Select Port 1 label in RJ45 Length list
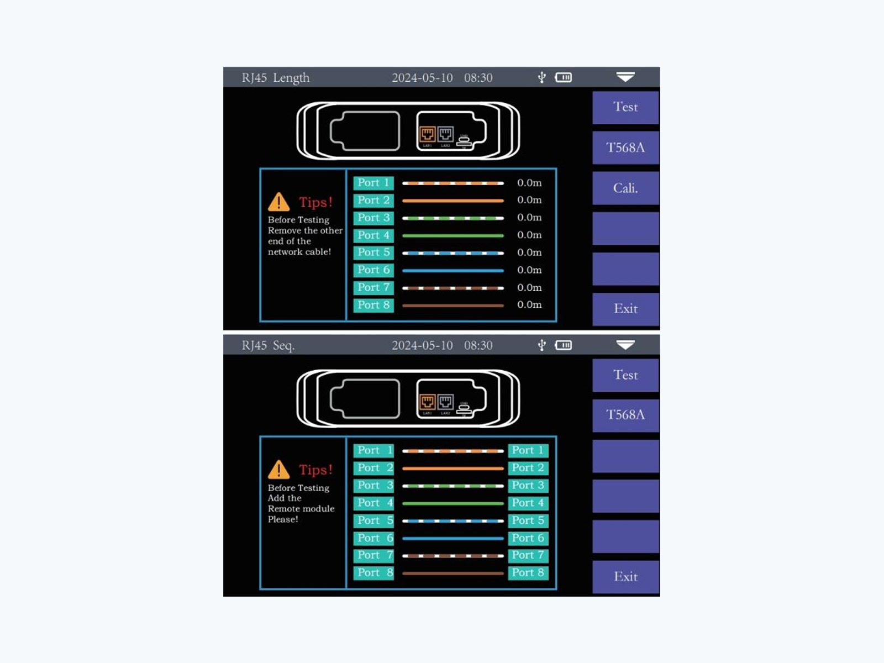The height and width of the screenshot is (663, 884). 373,183
